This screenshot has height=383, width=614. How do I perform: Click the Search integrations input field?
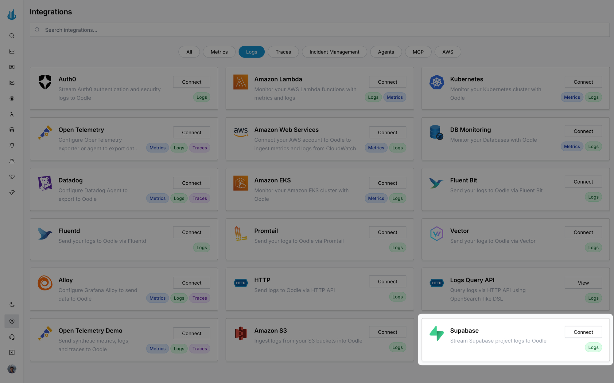point(319,30)
